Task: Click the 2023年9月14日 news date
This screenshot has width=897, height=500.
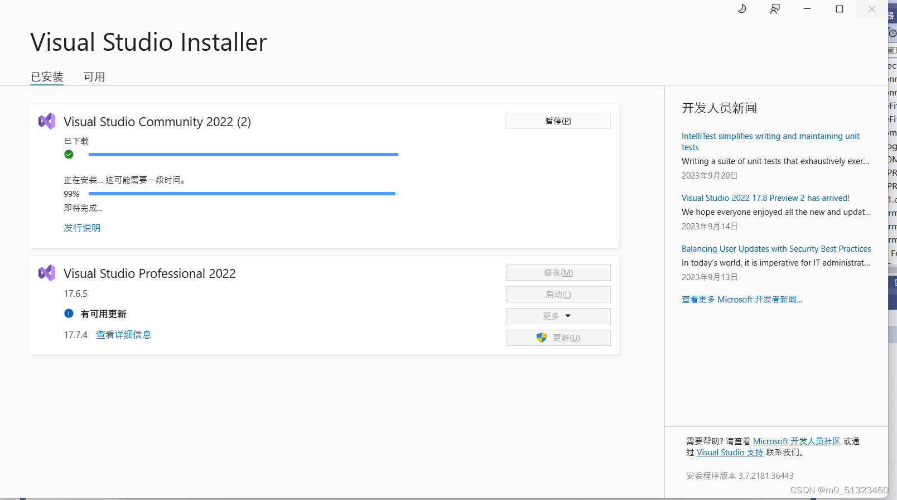Action: pyautogui.click(x=710, y=227)
